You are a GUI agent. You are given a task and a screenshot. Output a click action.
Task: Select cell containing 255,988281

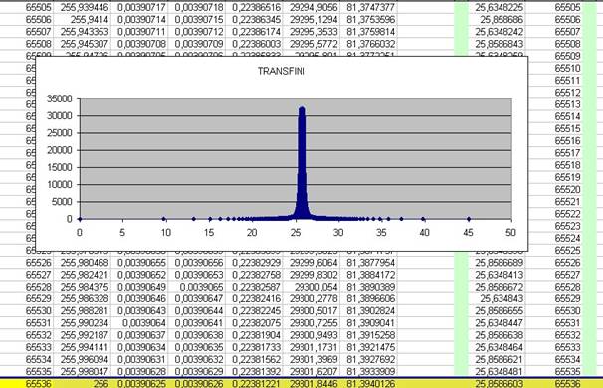83,311
